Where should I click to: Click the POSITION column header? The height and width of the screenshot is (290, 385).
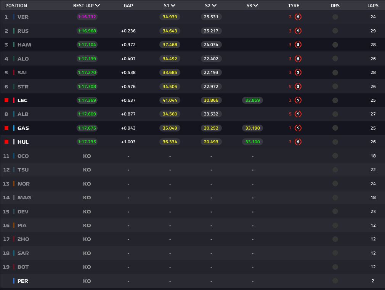tap(16, 6)
